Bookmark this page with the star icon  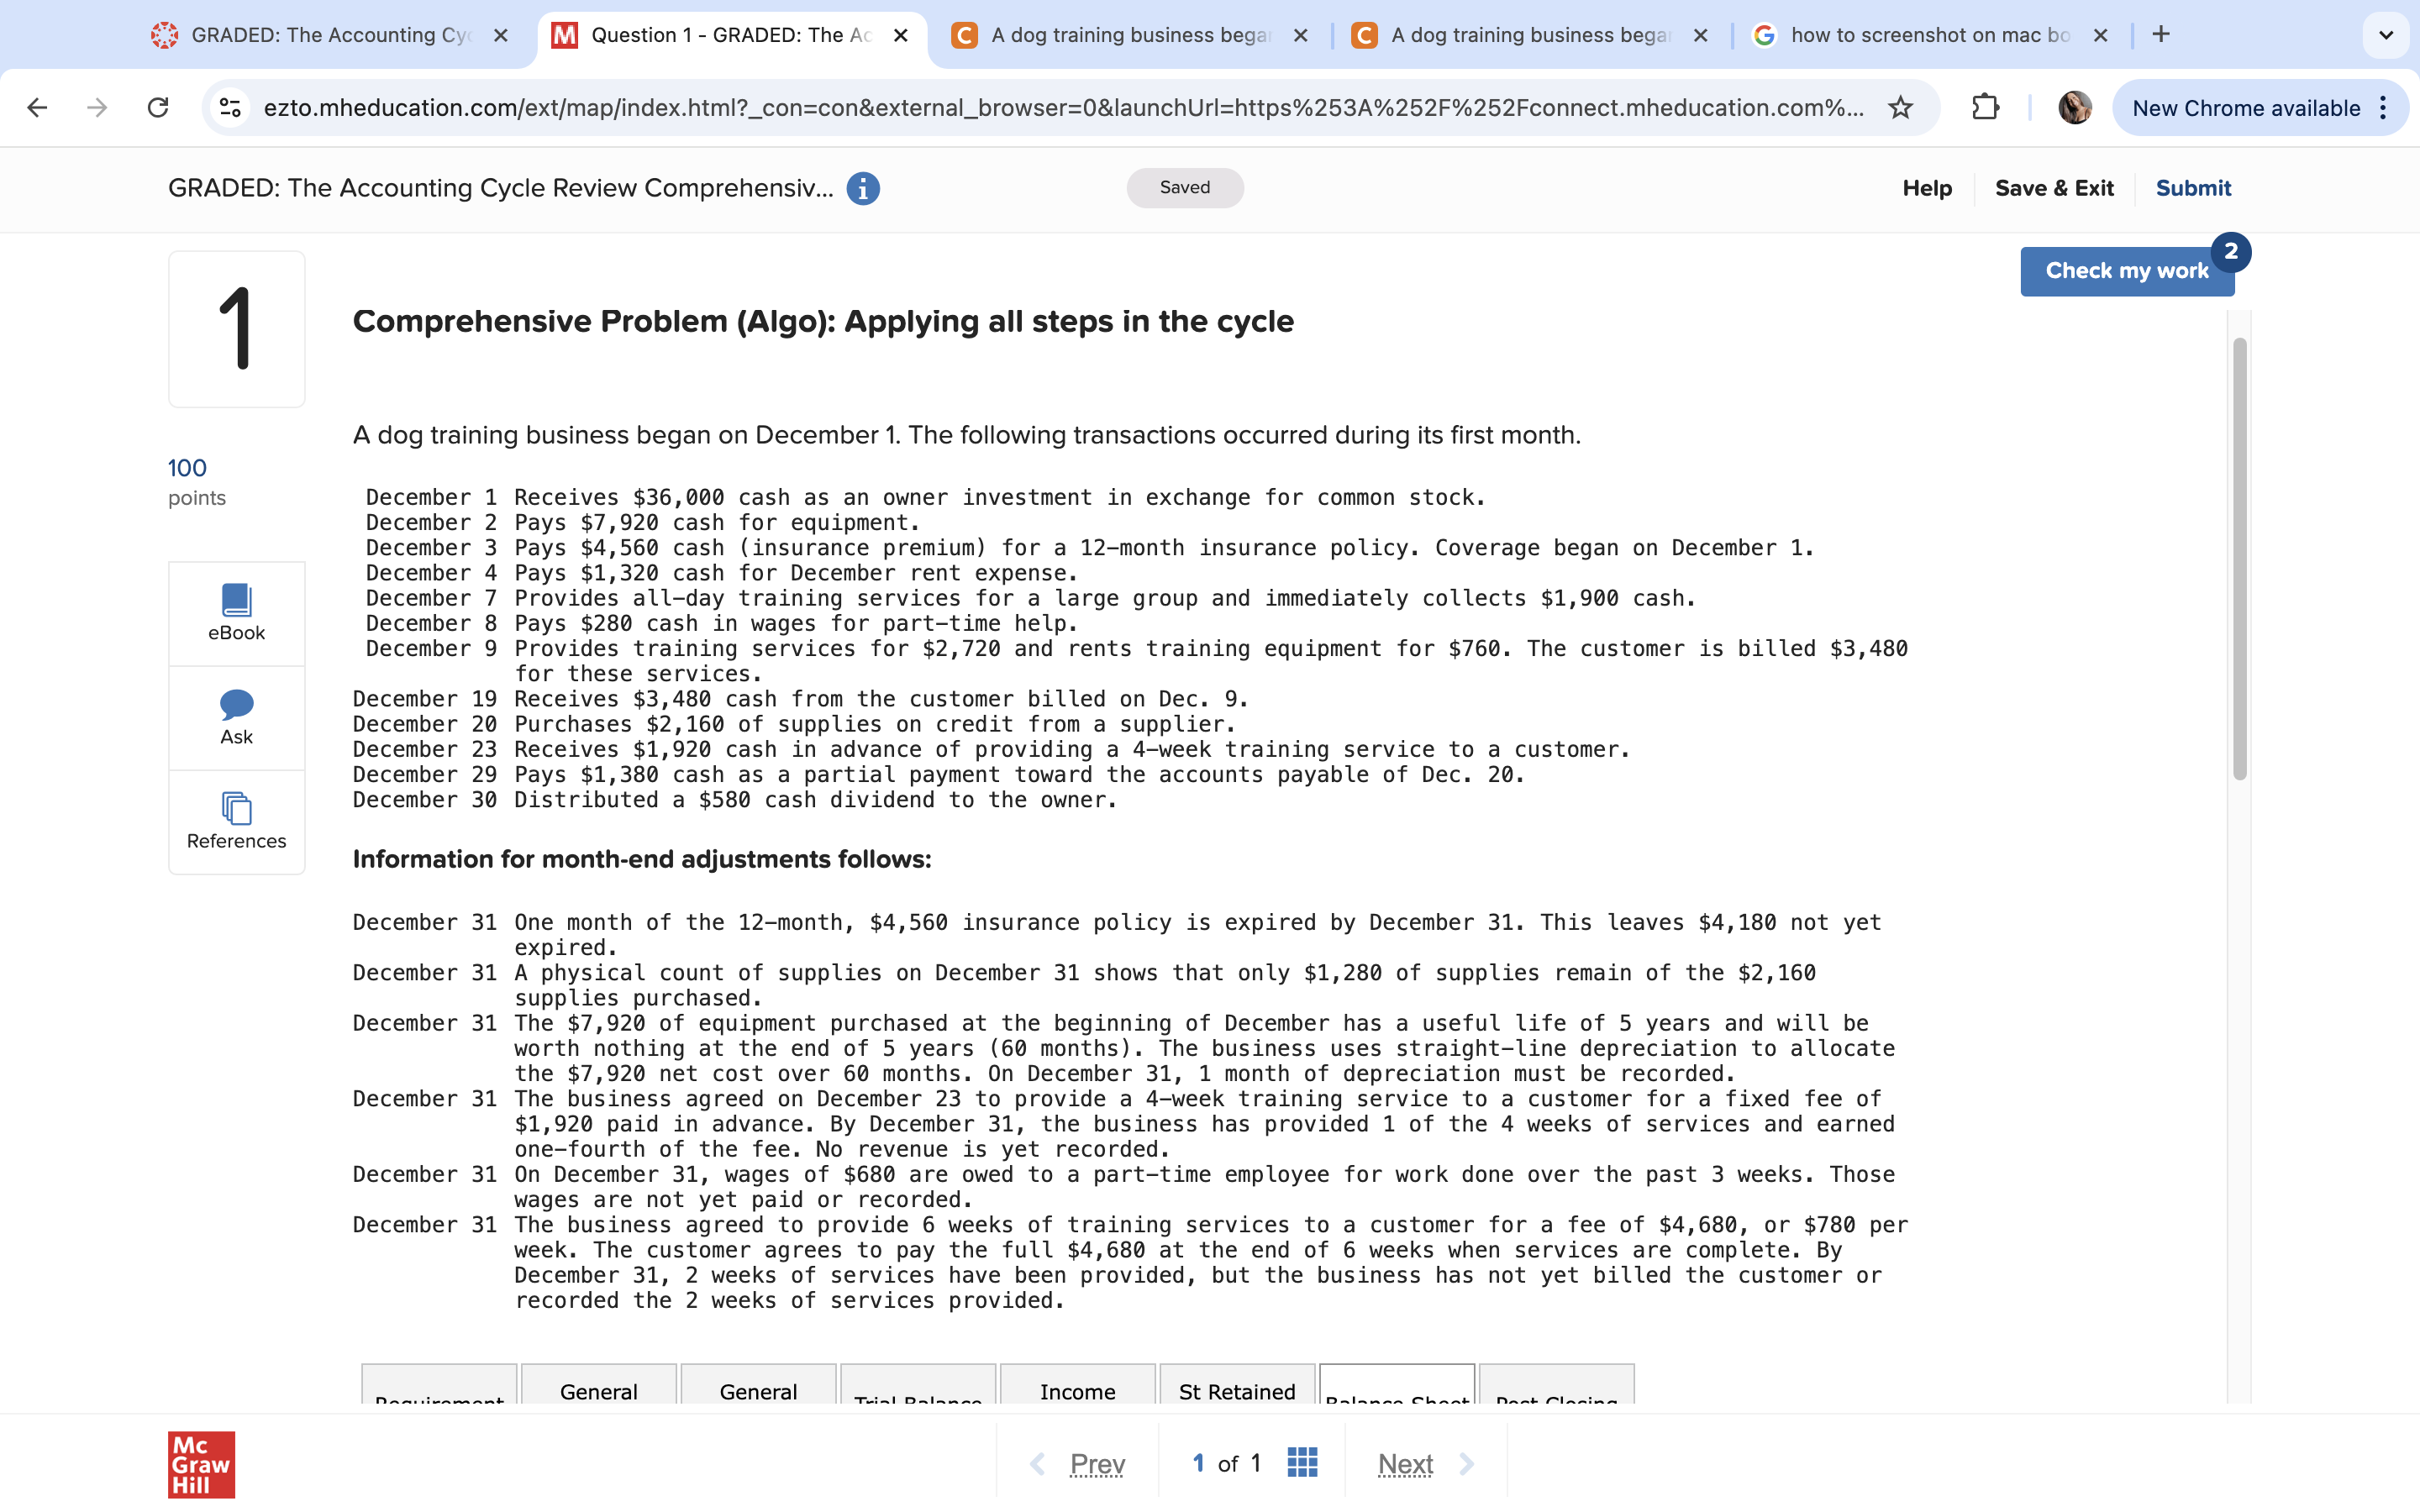tap(1900, 108)
